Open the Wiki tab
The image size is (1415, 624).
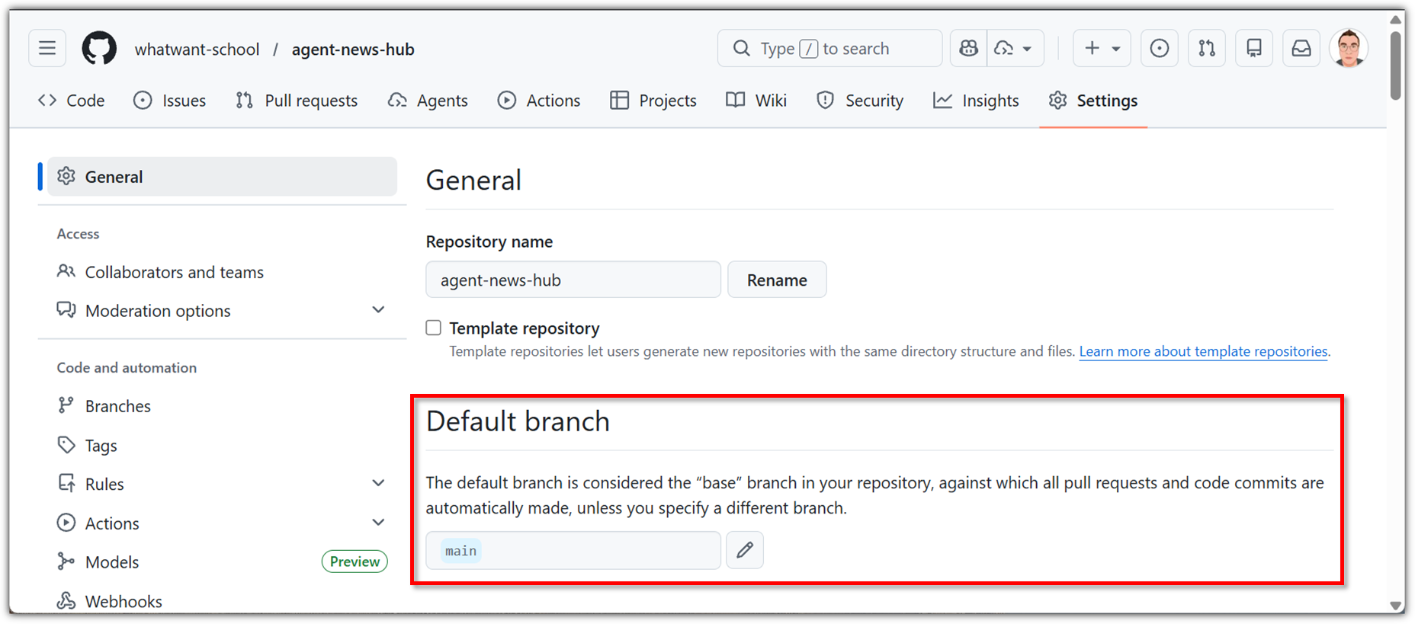click(756, 101)
